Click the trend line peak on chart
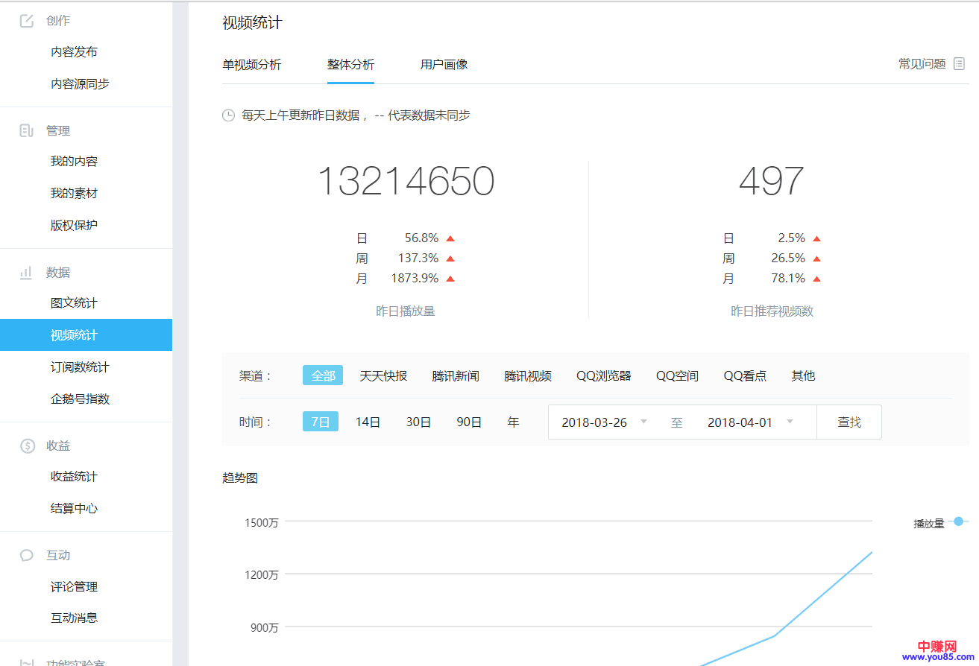The image size is (979, 666). [871, 552]
